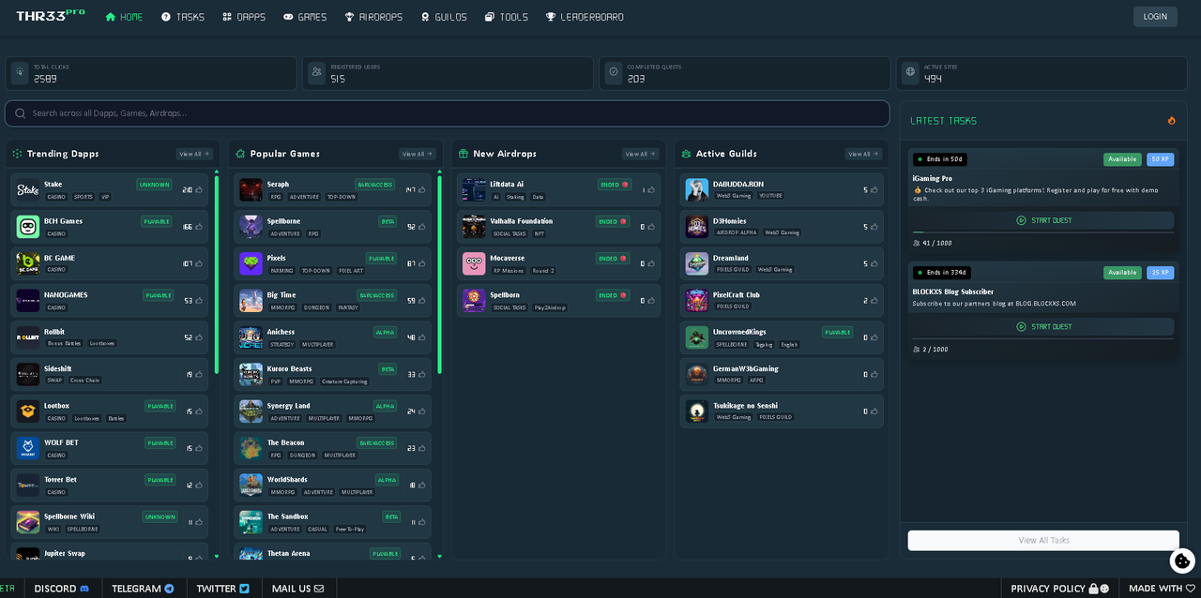Screen dimensions: 1201x598
Task: Open the Leaderboard page
Action: tap(585, 17)
